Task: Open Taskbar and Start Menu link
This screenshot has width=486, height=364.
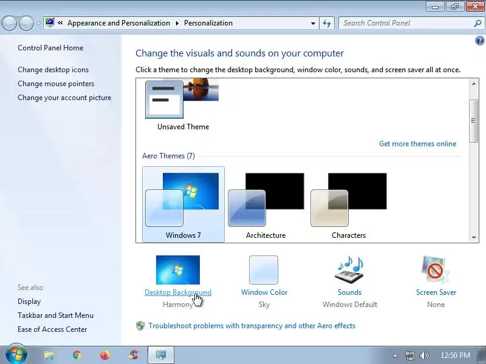Action: click(x=55, y=315)
